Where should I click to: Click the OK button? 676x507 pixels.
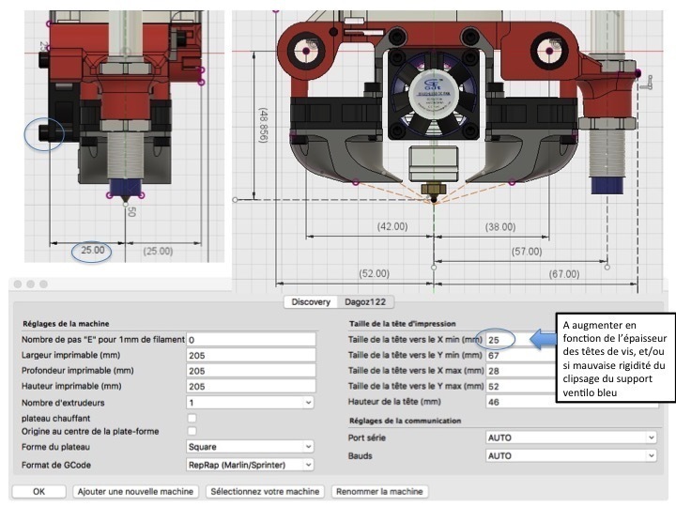point(38,491)
